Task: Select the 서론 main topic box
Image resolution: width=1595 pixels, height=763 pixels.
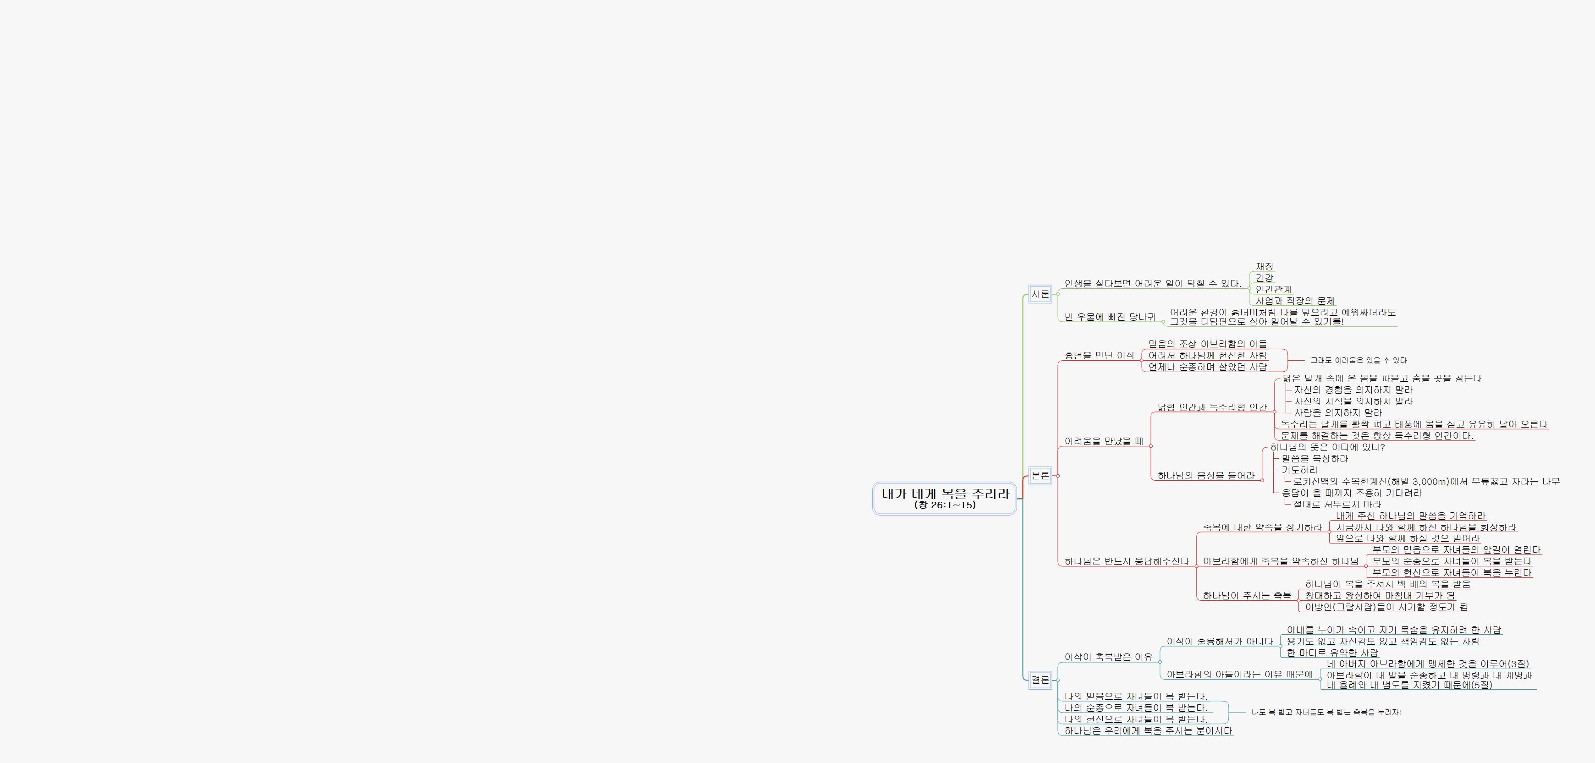Action: pyautogui.click(x=1040, y=294)
